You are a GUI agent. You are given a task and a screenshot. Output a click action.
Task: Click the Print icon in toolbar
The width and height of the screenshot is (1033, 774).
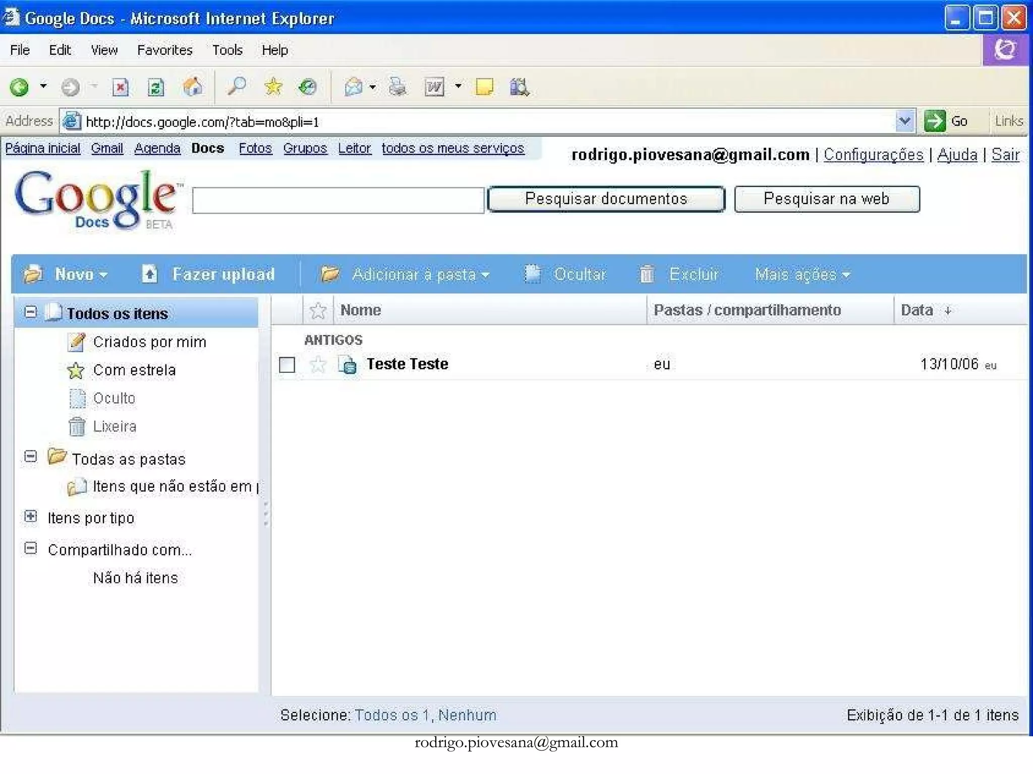pos(398,87)
